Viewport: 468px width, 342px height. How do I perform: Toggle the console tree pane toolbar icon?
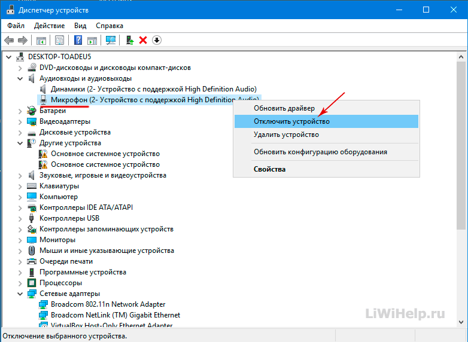tap(41, 40)
